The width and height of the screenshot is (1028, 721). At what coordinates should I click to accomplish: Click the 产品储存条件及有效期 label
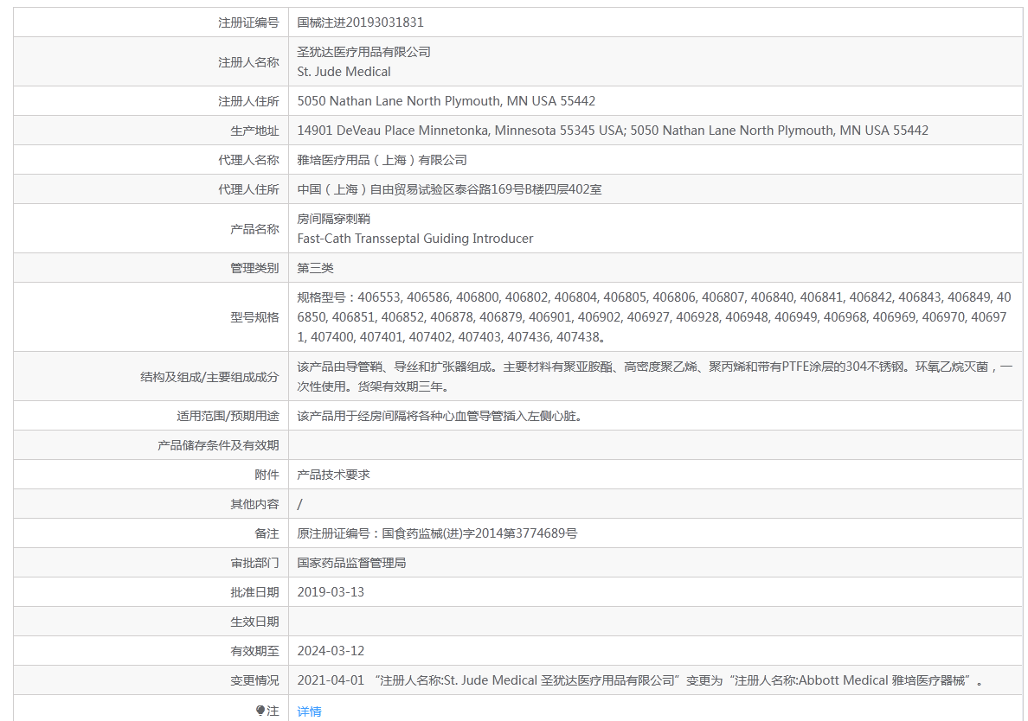pos(218,445)
